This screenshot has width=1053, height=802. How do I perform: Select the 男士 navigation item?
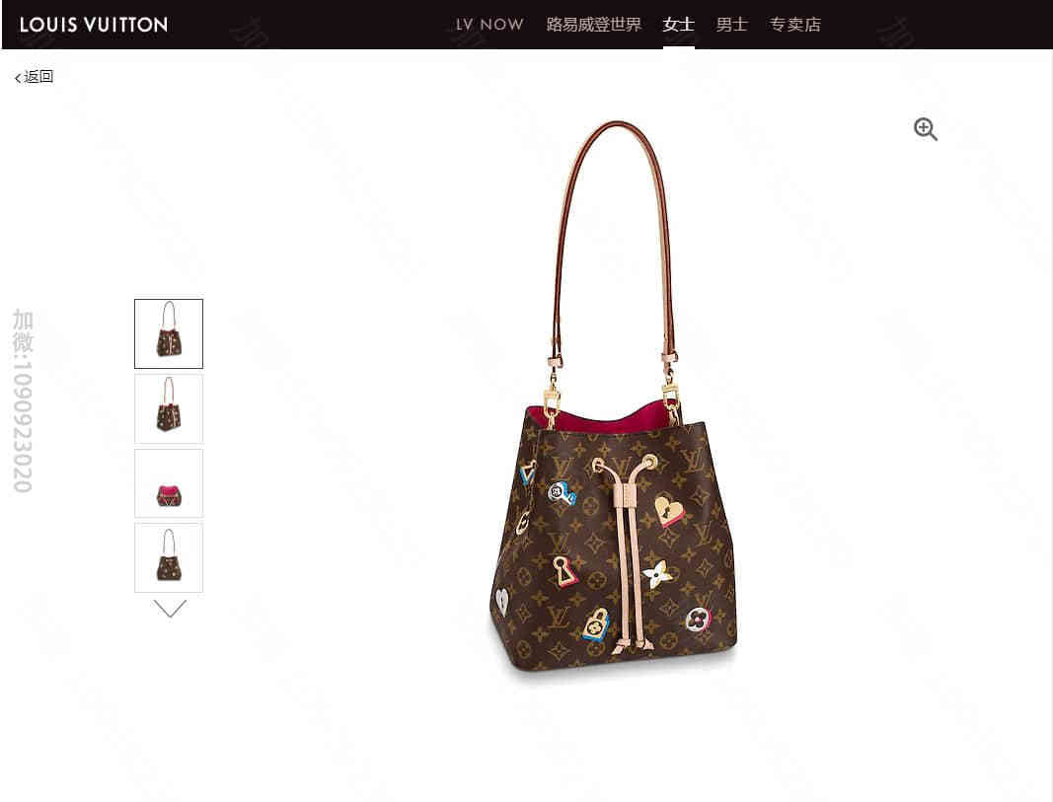pos(731,25)
